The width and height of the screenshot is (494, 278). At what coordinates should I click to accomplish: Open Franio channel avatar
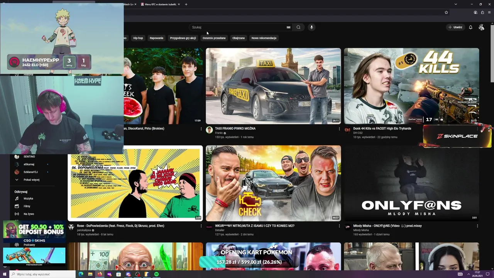click(x=209, y=130)
